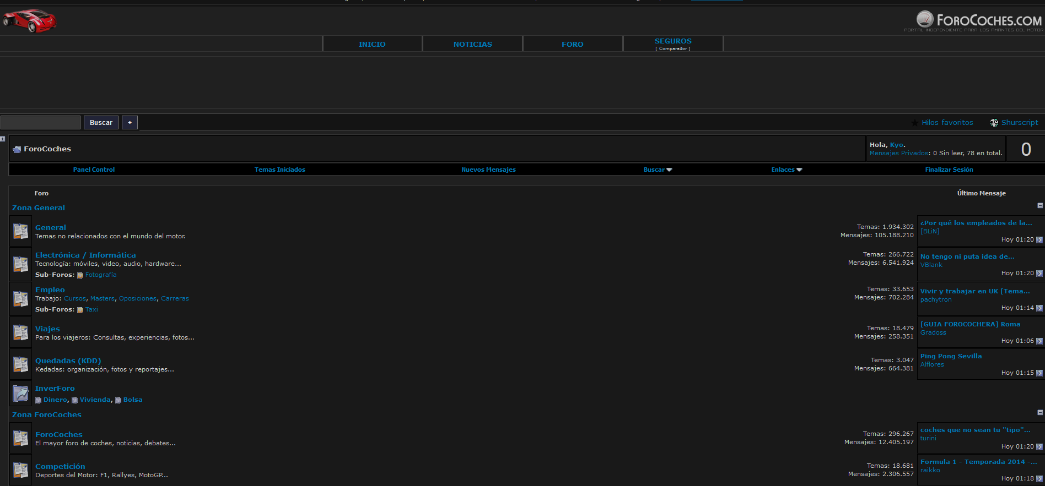Image resolution: width=1045 pixels, height=486 pixels.
Task: Go to last post by turini
Action: (x=1039, y=447)
